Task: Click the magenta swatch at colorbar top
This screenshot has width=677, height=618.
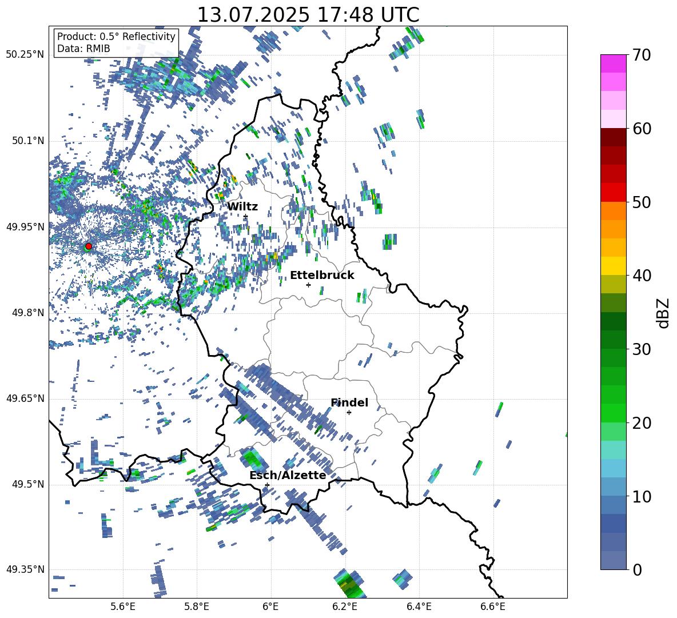Action: pyautogui.click(x=613, y=63)
